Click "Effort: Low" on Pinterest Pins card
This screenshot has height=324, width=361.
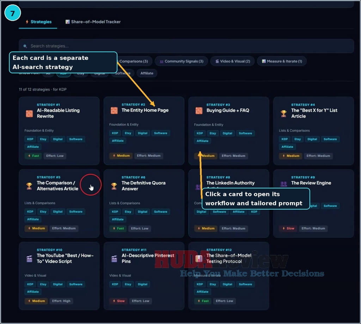point(141,301)
